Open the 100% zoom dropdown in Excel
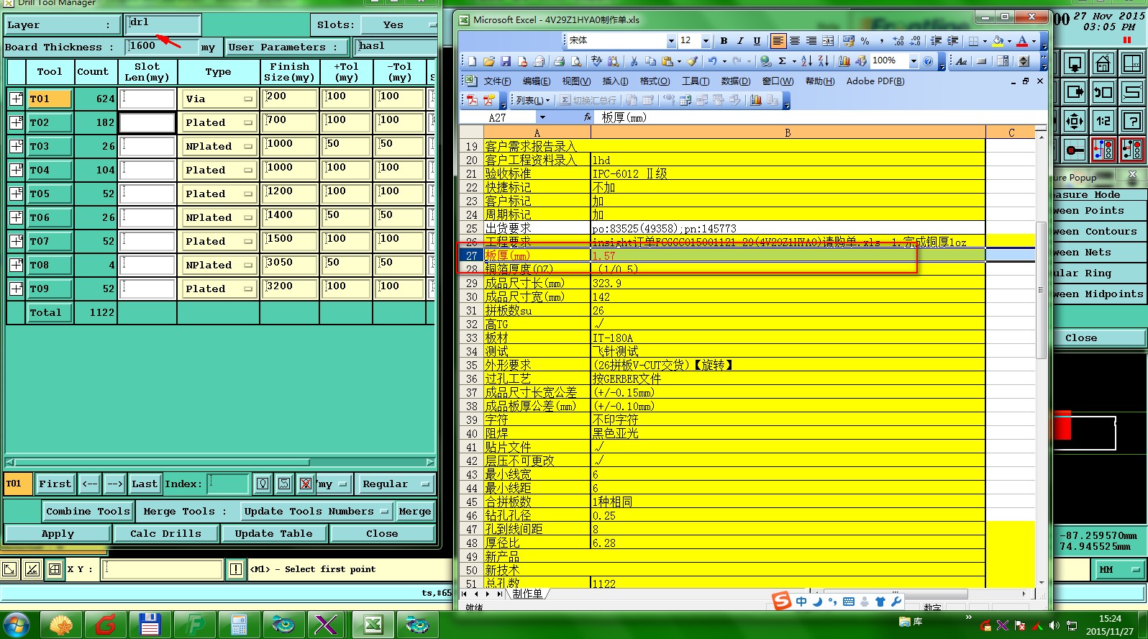Image resolution: width=1148 pixels, height=639 pixels. [914, 61]
